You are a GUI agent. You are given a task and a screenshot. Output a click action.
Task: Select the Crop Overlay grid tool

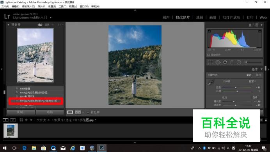211,62
